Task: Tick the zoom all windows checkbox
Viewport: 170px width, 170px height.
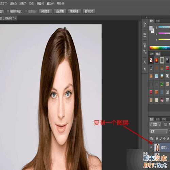Action: 8,11
